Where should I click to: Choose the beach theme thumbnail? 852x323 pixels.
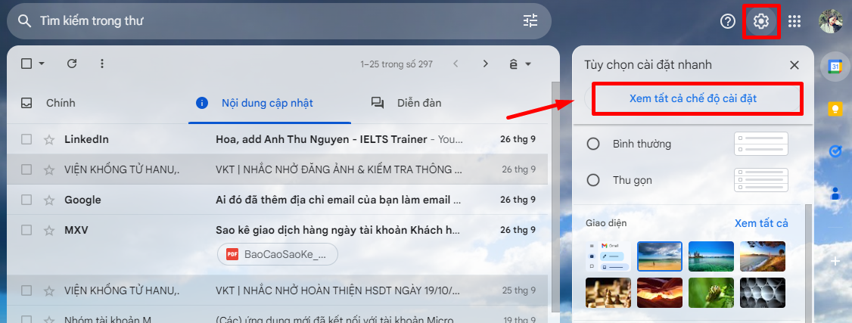click(x=660, y=256)
